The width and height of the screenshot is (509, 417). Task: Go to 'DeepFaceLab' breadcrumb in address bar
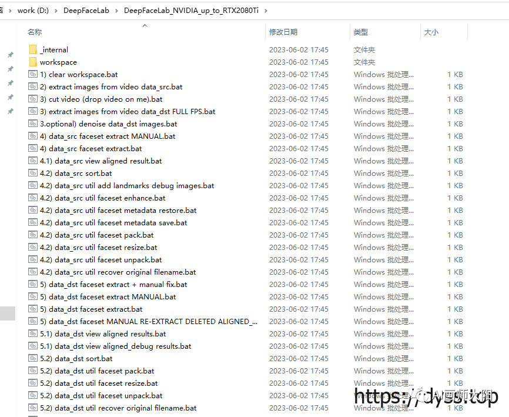[86, 11]
